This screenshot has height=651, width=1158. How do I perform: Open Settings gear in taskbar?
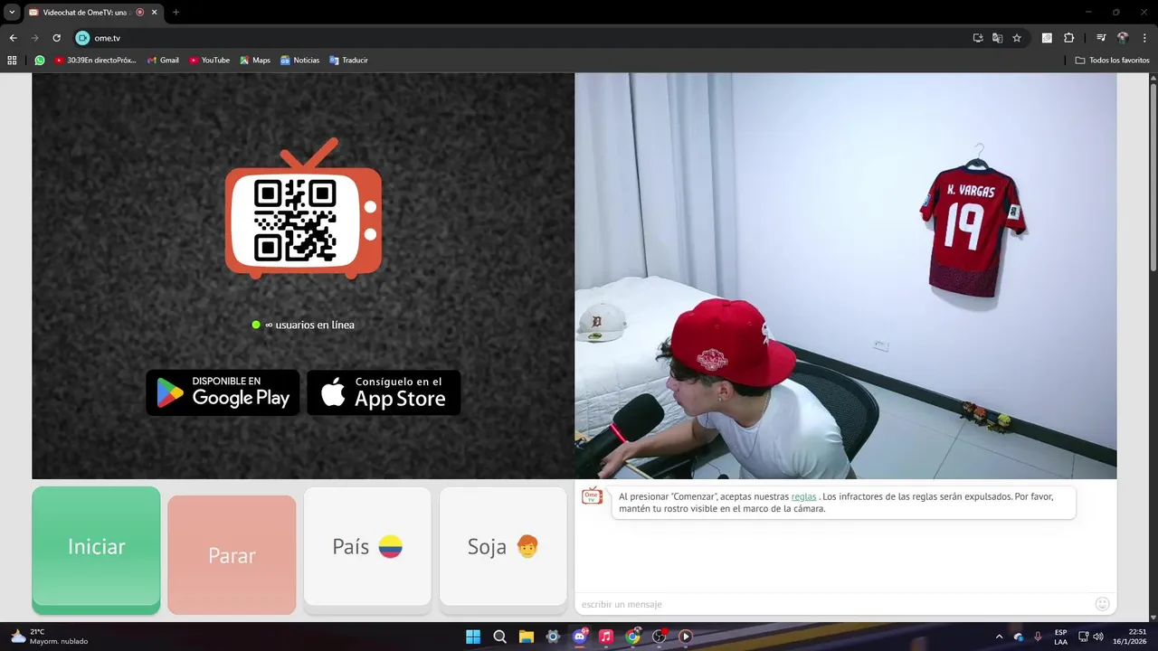pyautogui.click(x=553, y=637)
